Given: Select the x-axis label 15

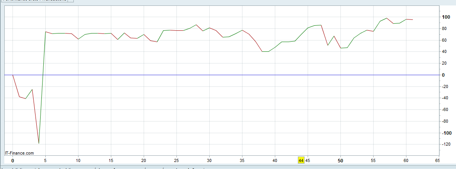Looking at the screenshot, I should [x=111, y=160].
